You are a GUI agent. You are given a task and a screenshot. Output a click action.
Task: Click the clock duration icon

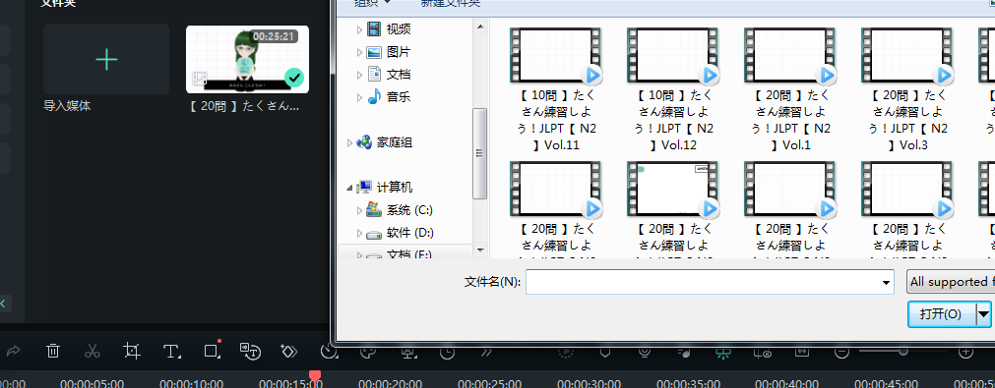tap(448, 353)
